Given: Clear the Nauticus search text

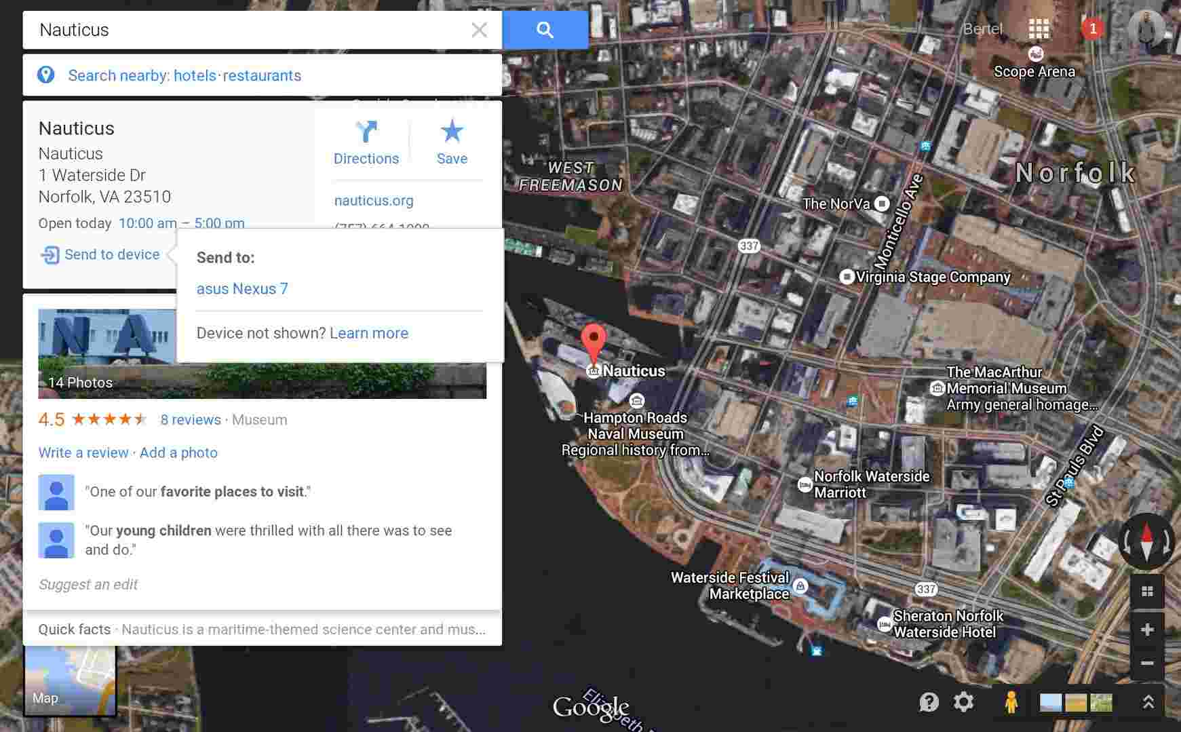Looking at the screenshot, I should pos(479,30).
